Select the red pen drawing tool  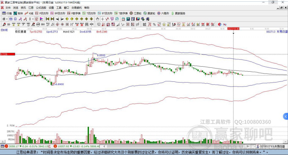4,25
